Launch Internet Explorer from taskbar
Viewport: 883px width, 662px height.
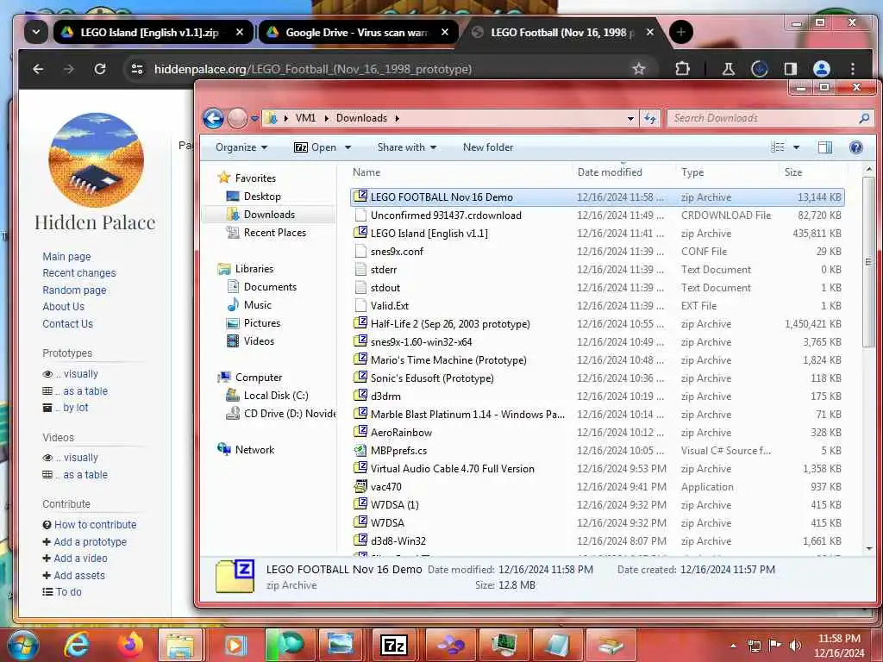pos(76,645)
